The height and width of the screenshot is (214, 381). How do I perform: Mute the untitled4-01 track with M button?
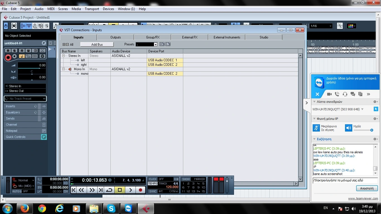coord(8,50)
